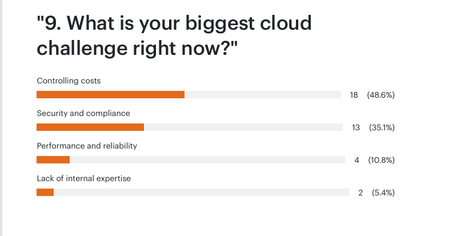The height and width of the screenshot is (236, 461).
Task: Click the orange Controlling costs bar
Action: (110, 94)
